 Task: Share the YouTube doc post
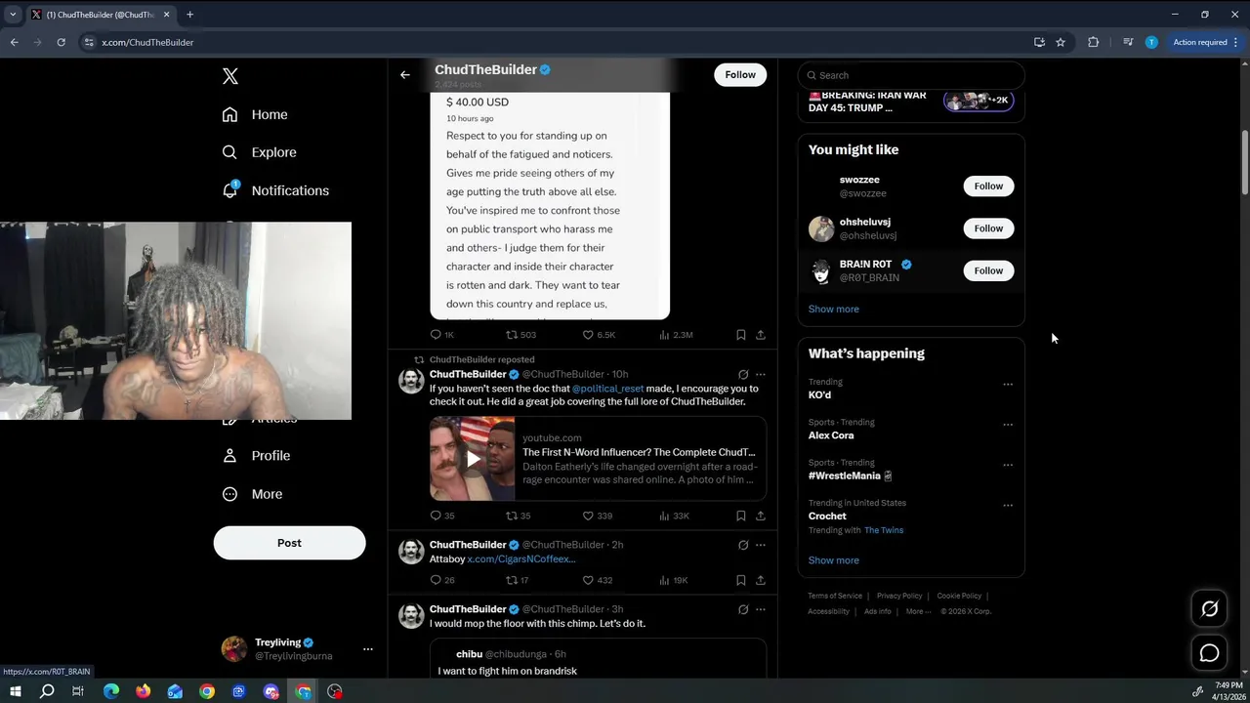point(761,516)
